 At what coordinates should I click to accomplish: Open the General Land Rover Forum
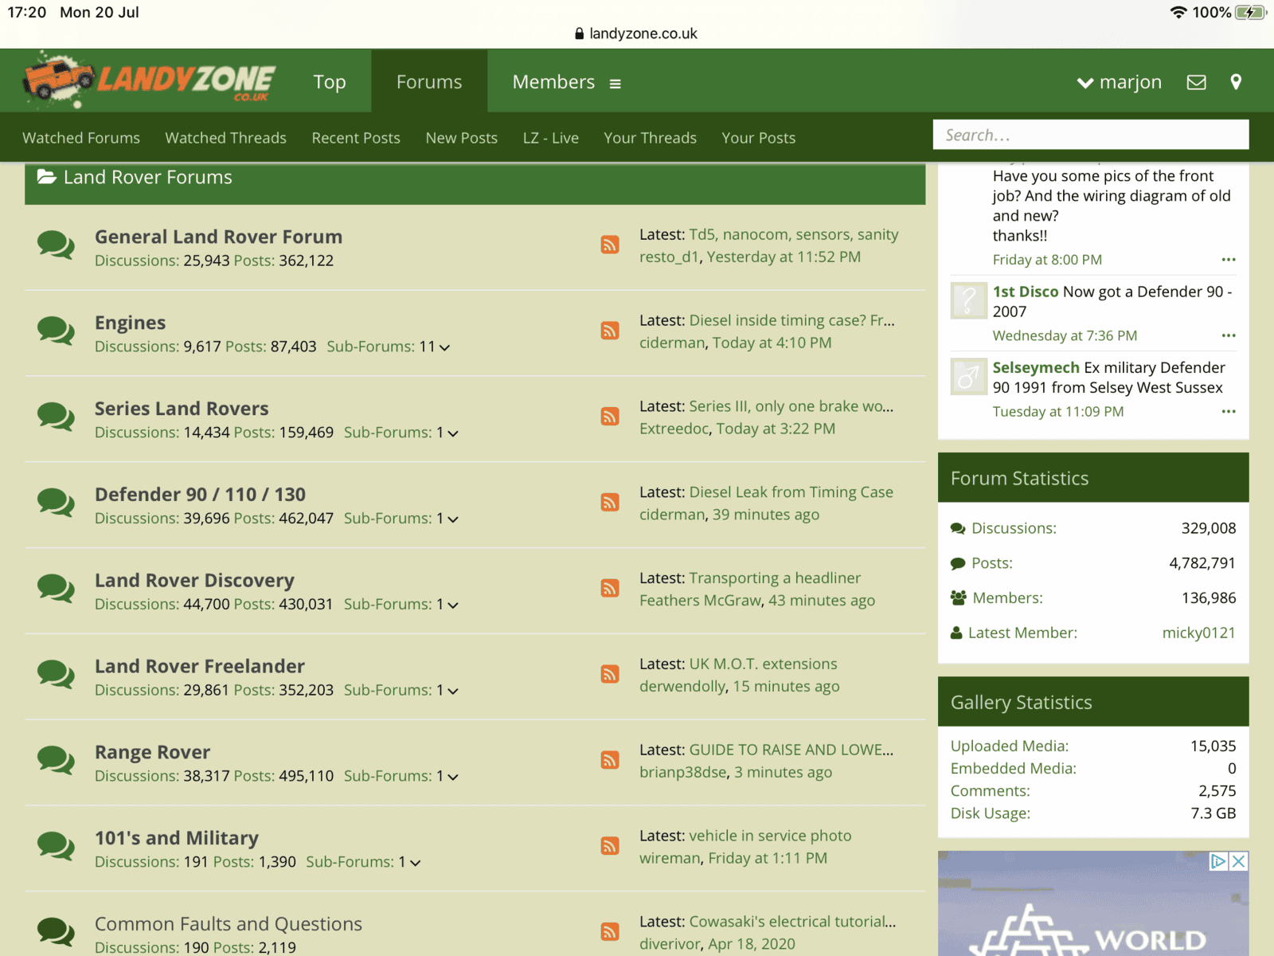219,237
